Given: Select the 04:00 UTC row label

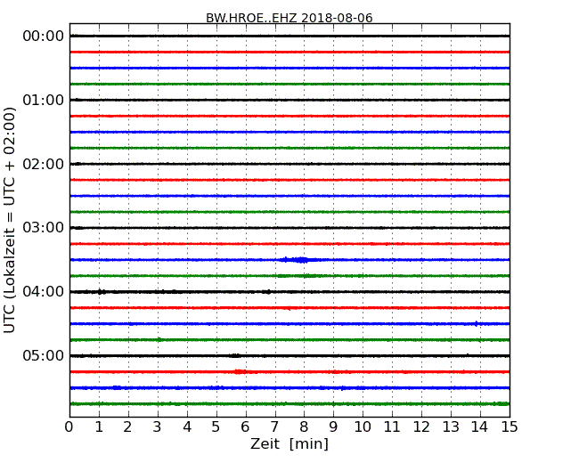Looking at the screenshot, I should coord(44,292).
